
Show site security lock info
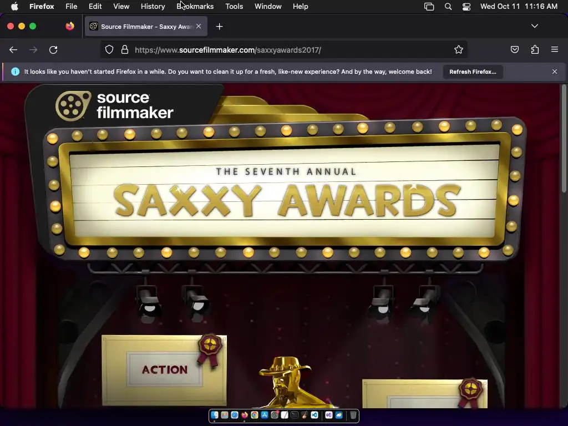(x=125, y=49)
